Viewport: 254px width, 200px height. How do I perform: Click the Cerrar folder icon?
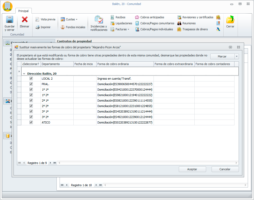230,20
